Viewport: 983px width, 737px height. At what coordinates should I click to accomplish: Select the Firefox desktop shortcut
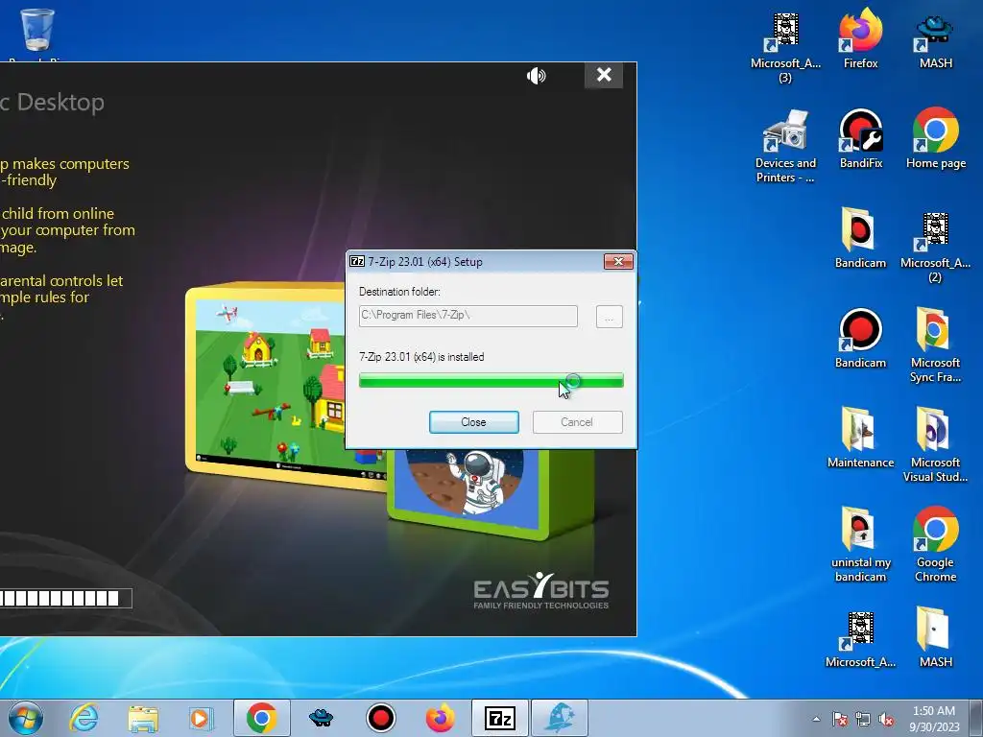(860, 38)
